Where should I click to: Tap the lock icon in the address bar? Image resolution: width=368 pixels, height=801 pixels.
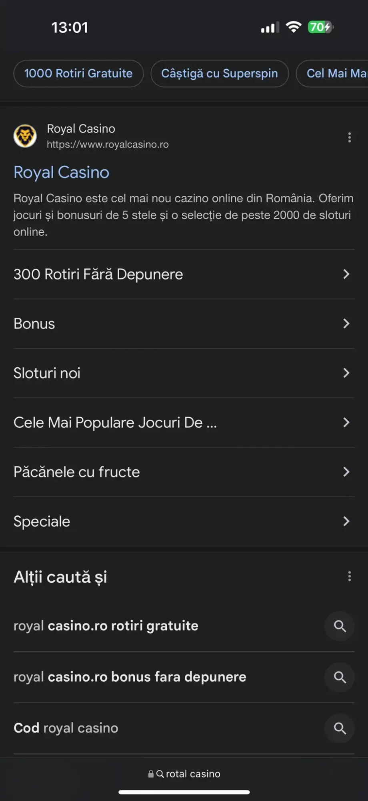pos(151,774)
